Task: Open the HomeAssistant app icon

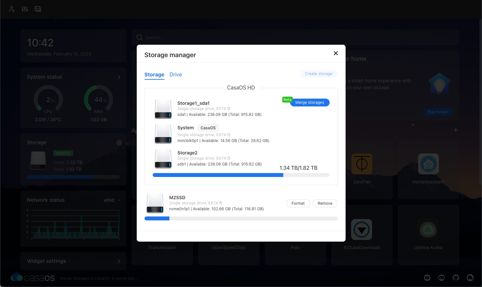Action: [x=428, y=164]
